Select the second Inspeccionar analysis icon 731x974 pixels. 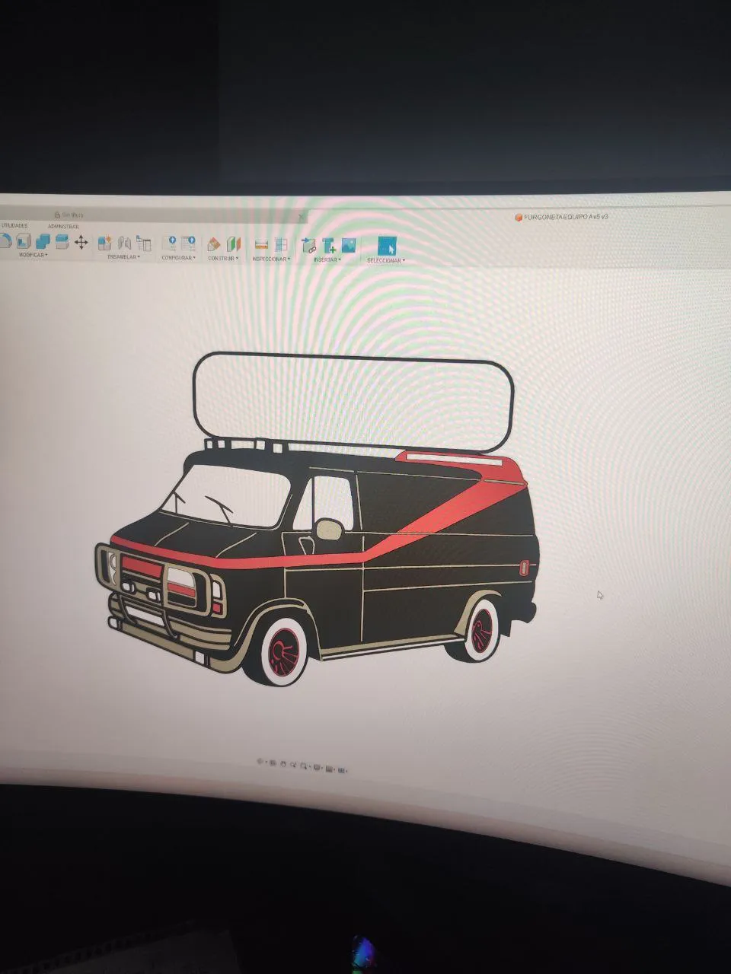coord(281,244)
